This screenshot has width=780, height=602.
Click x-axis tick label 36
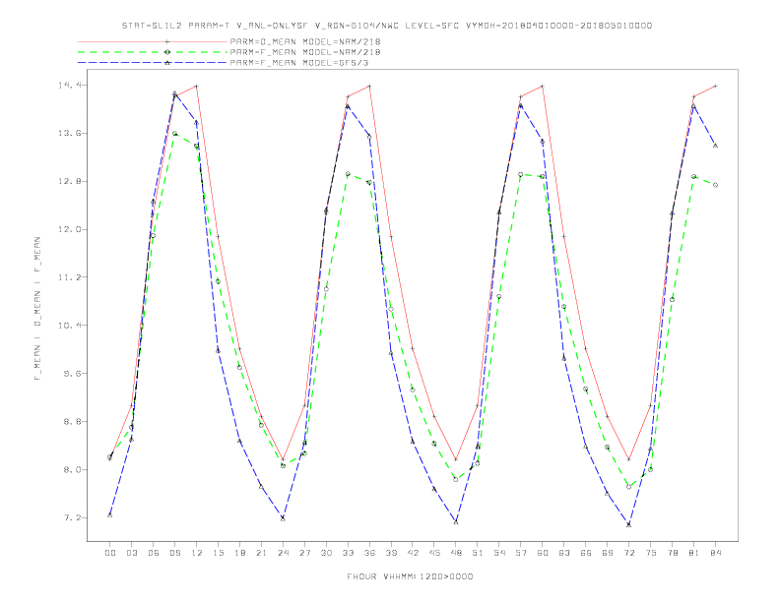pyautogui.click(x=369, y=553)
